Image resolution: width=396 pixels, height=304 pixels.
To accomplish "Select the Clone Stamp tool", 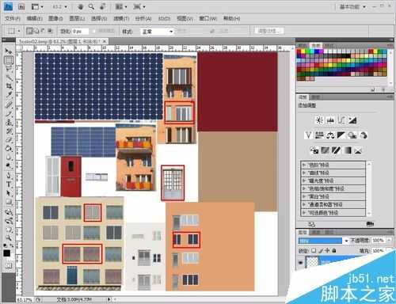I will pyautogui.click(x=9, y=122).
